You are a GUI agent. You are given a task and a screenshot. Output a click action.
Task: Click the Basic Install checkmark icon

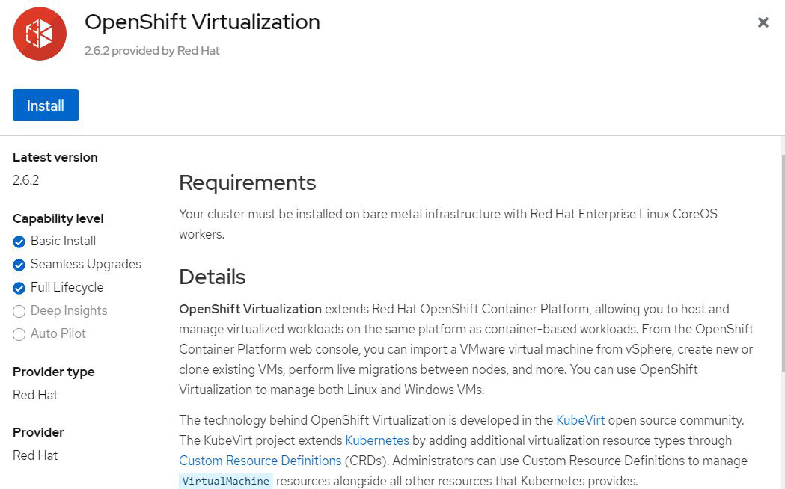point(19,242)
